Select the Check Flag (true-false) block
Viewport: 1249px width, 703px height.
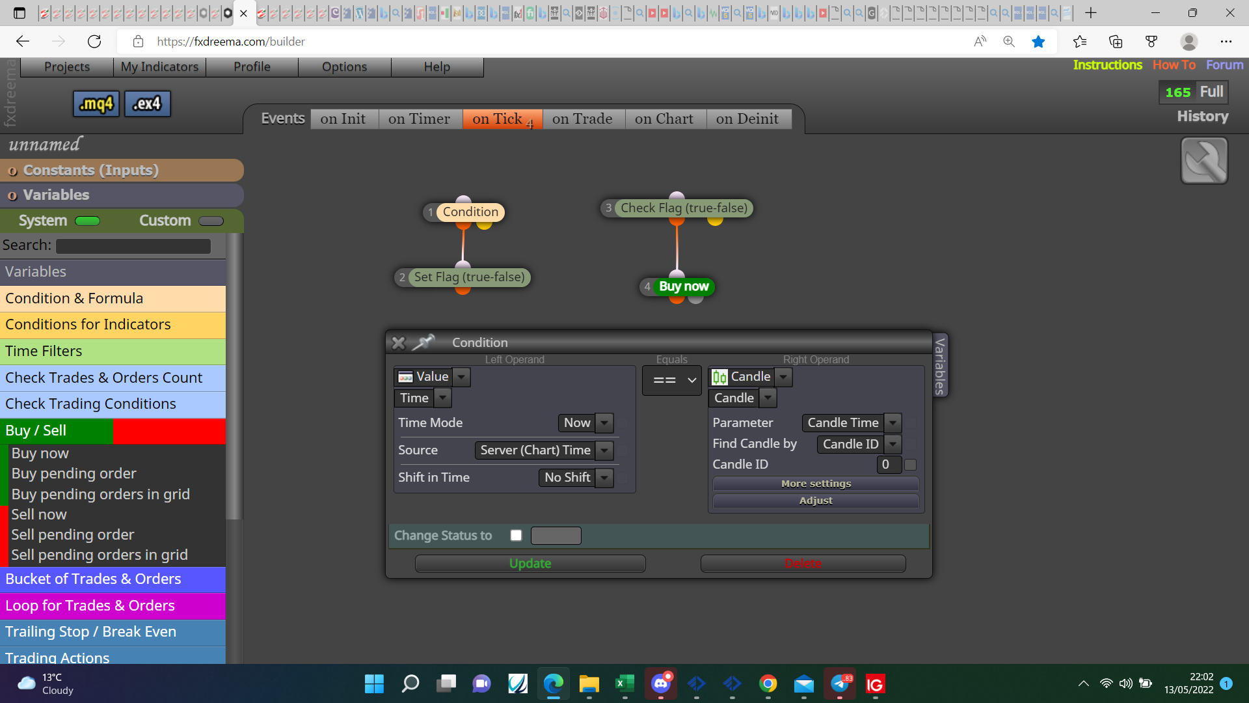(684, 208)
